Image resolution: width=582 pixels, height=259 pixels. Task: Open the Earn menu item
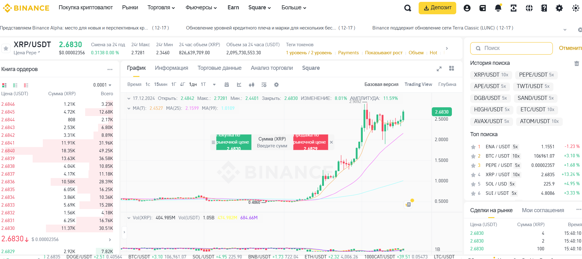click(233, 7)
